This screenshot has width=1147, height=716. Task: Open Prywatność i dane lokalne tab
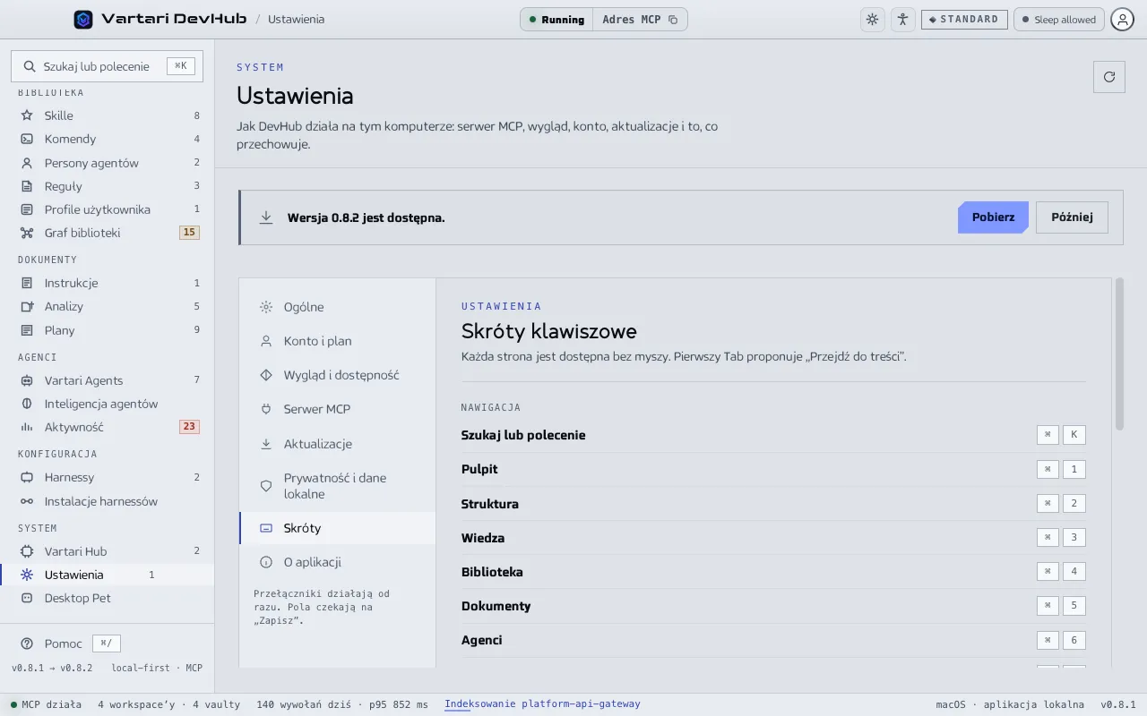tap(337, 486)
